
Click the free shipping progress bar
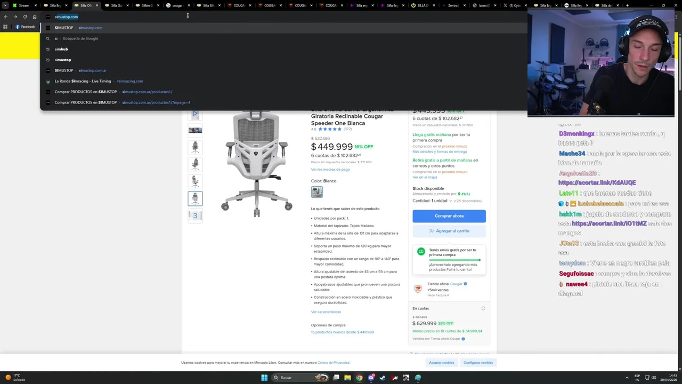pos(454,260)
